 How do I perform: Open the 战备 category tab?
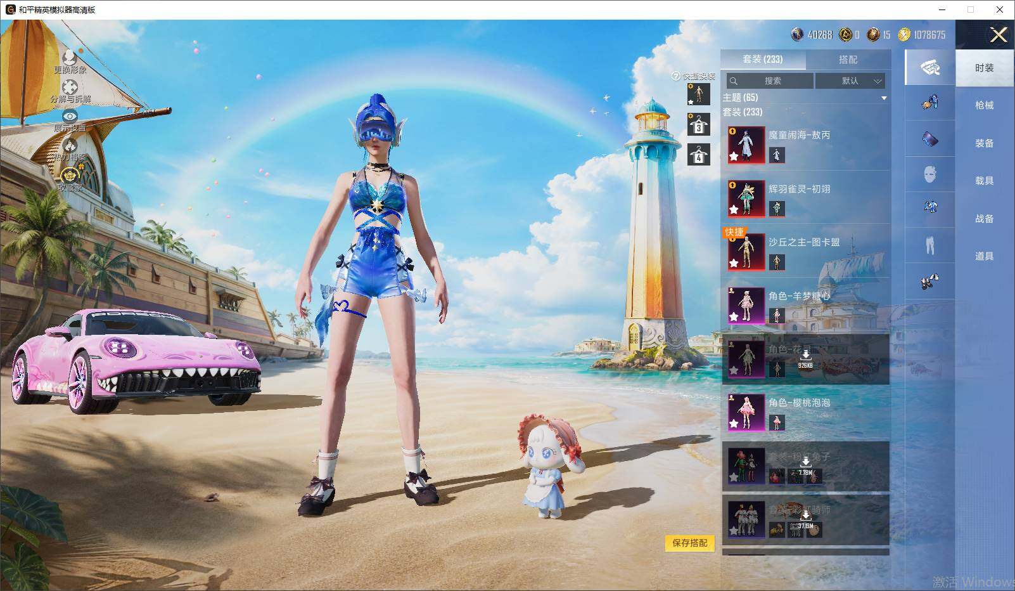click(x=985, y=219)
